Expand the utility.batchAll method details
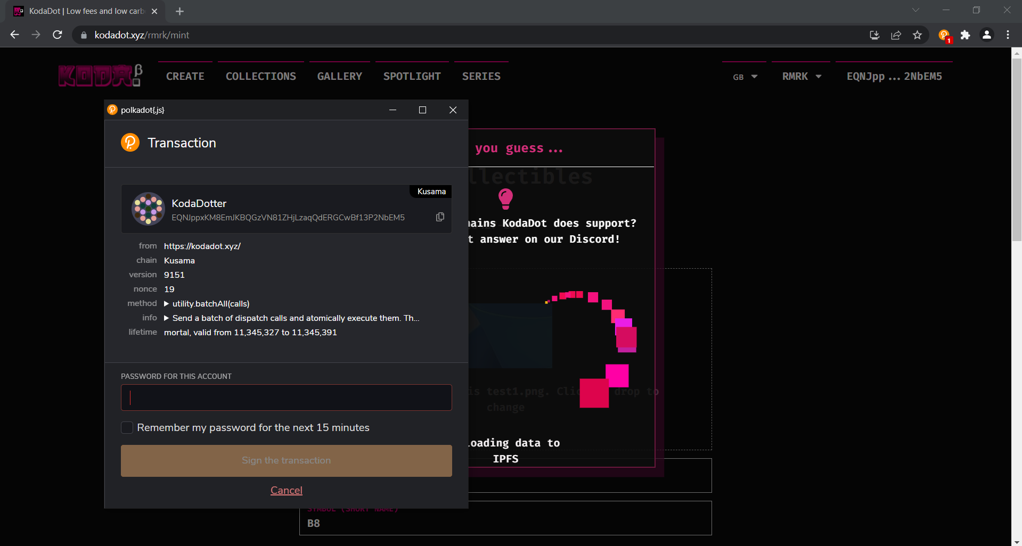Viewport: 1022px width, 546px height. pyautogui.click(x=167, y=304)
